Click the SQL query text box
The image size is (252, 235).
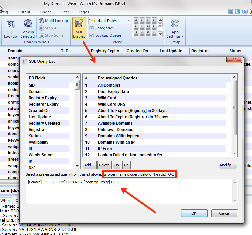pyautogui.click(x=130, y=191)
